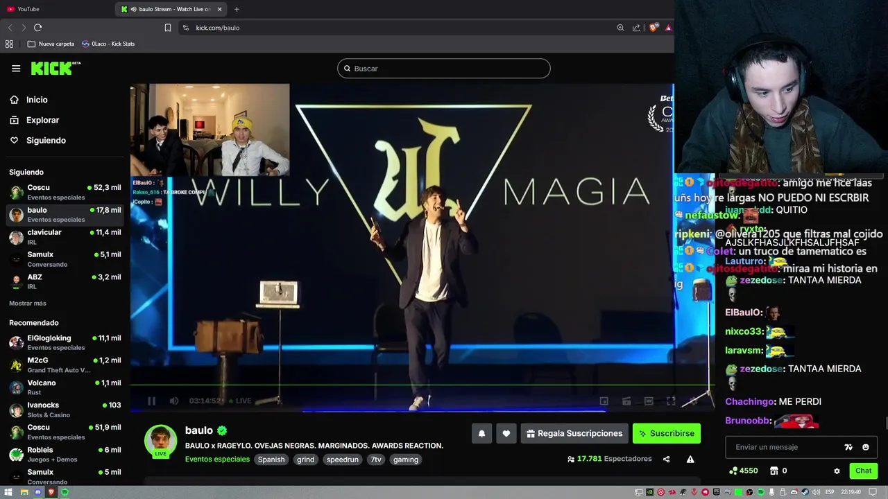Pause the live stream video
This screenshot has height=499, width=888.
click(x=151, y=401)
